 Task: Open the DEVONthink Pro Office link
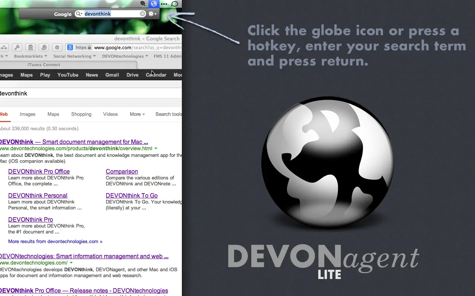click(x=39, y=171)
